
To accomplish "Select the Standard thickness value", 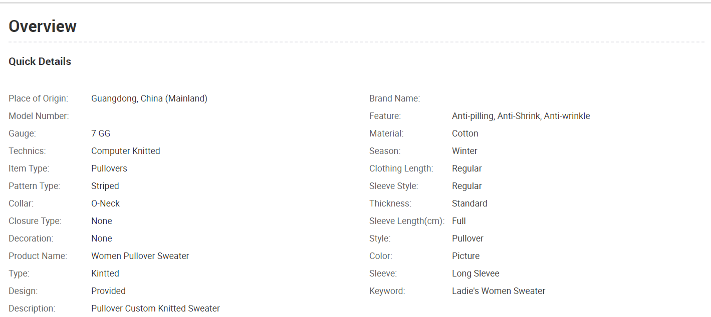I will (x=469, y=203).
